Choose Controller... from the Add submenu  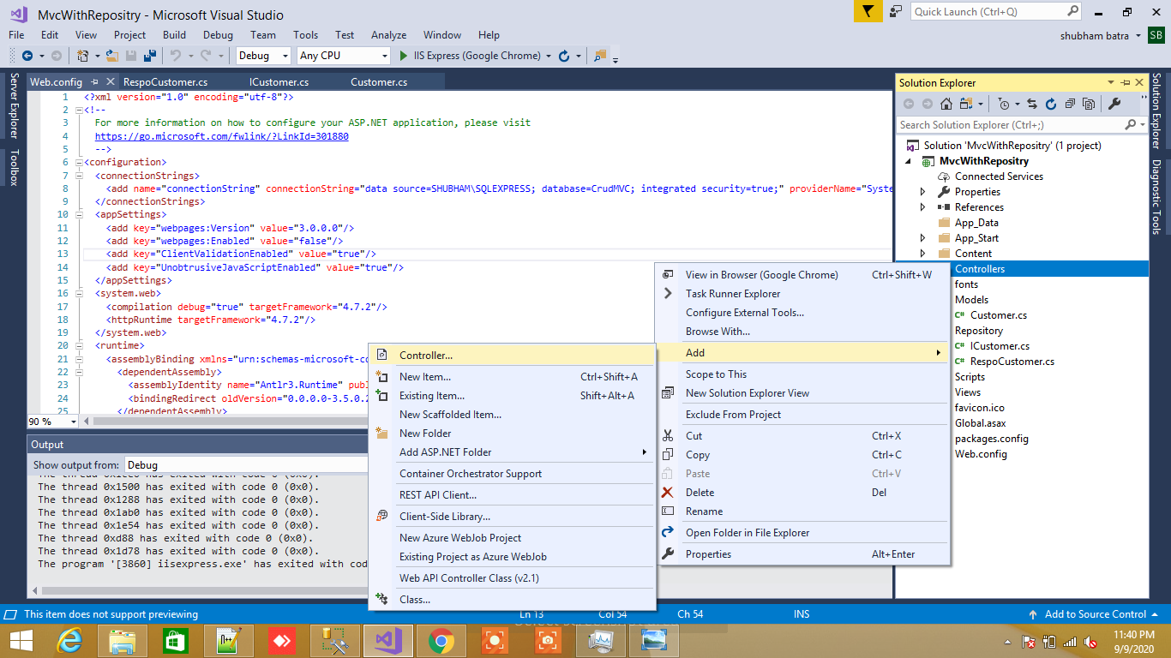click(x=512, y=355)
